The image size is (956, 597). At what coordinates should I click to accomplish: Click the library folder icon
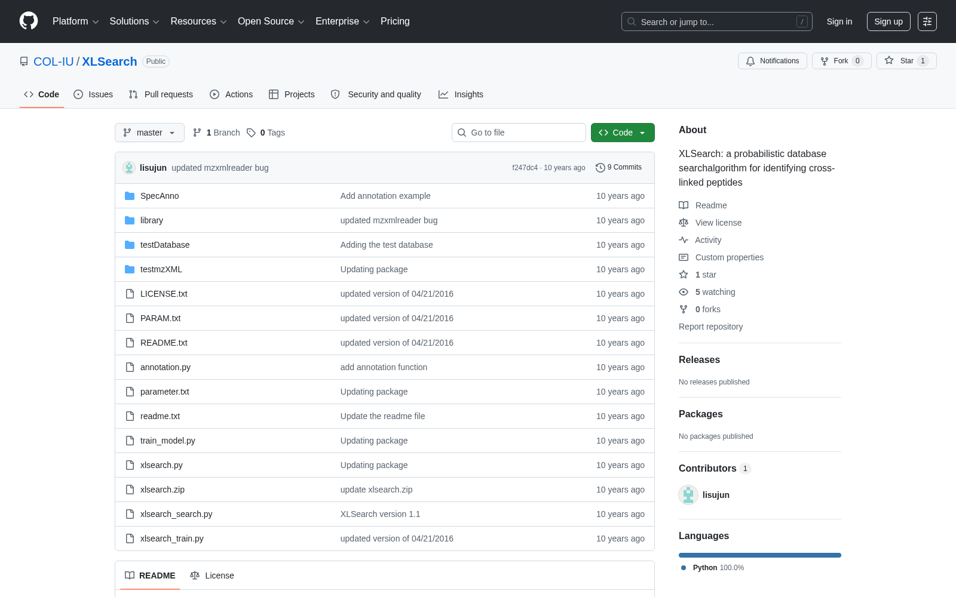click(x=130, y=220)
